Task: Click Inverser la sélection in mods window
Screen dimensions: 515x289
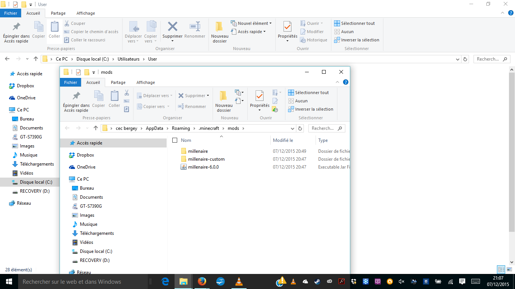Action: 311,109
